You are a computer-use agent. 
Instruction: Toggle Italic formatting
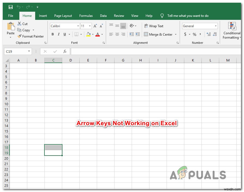coord(59,34)
